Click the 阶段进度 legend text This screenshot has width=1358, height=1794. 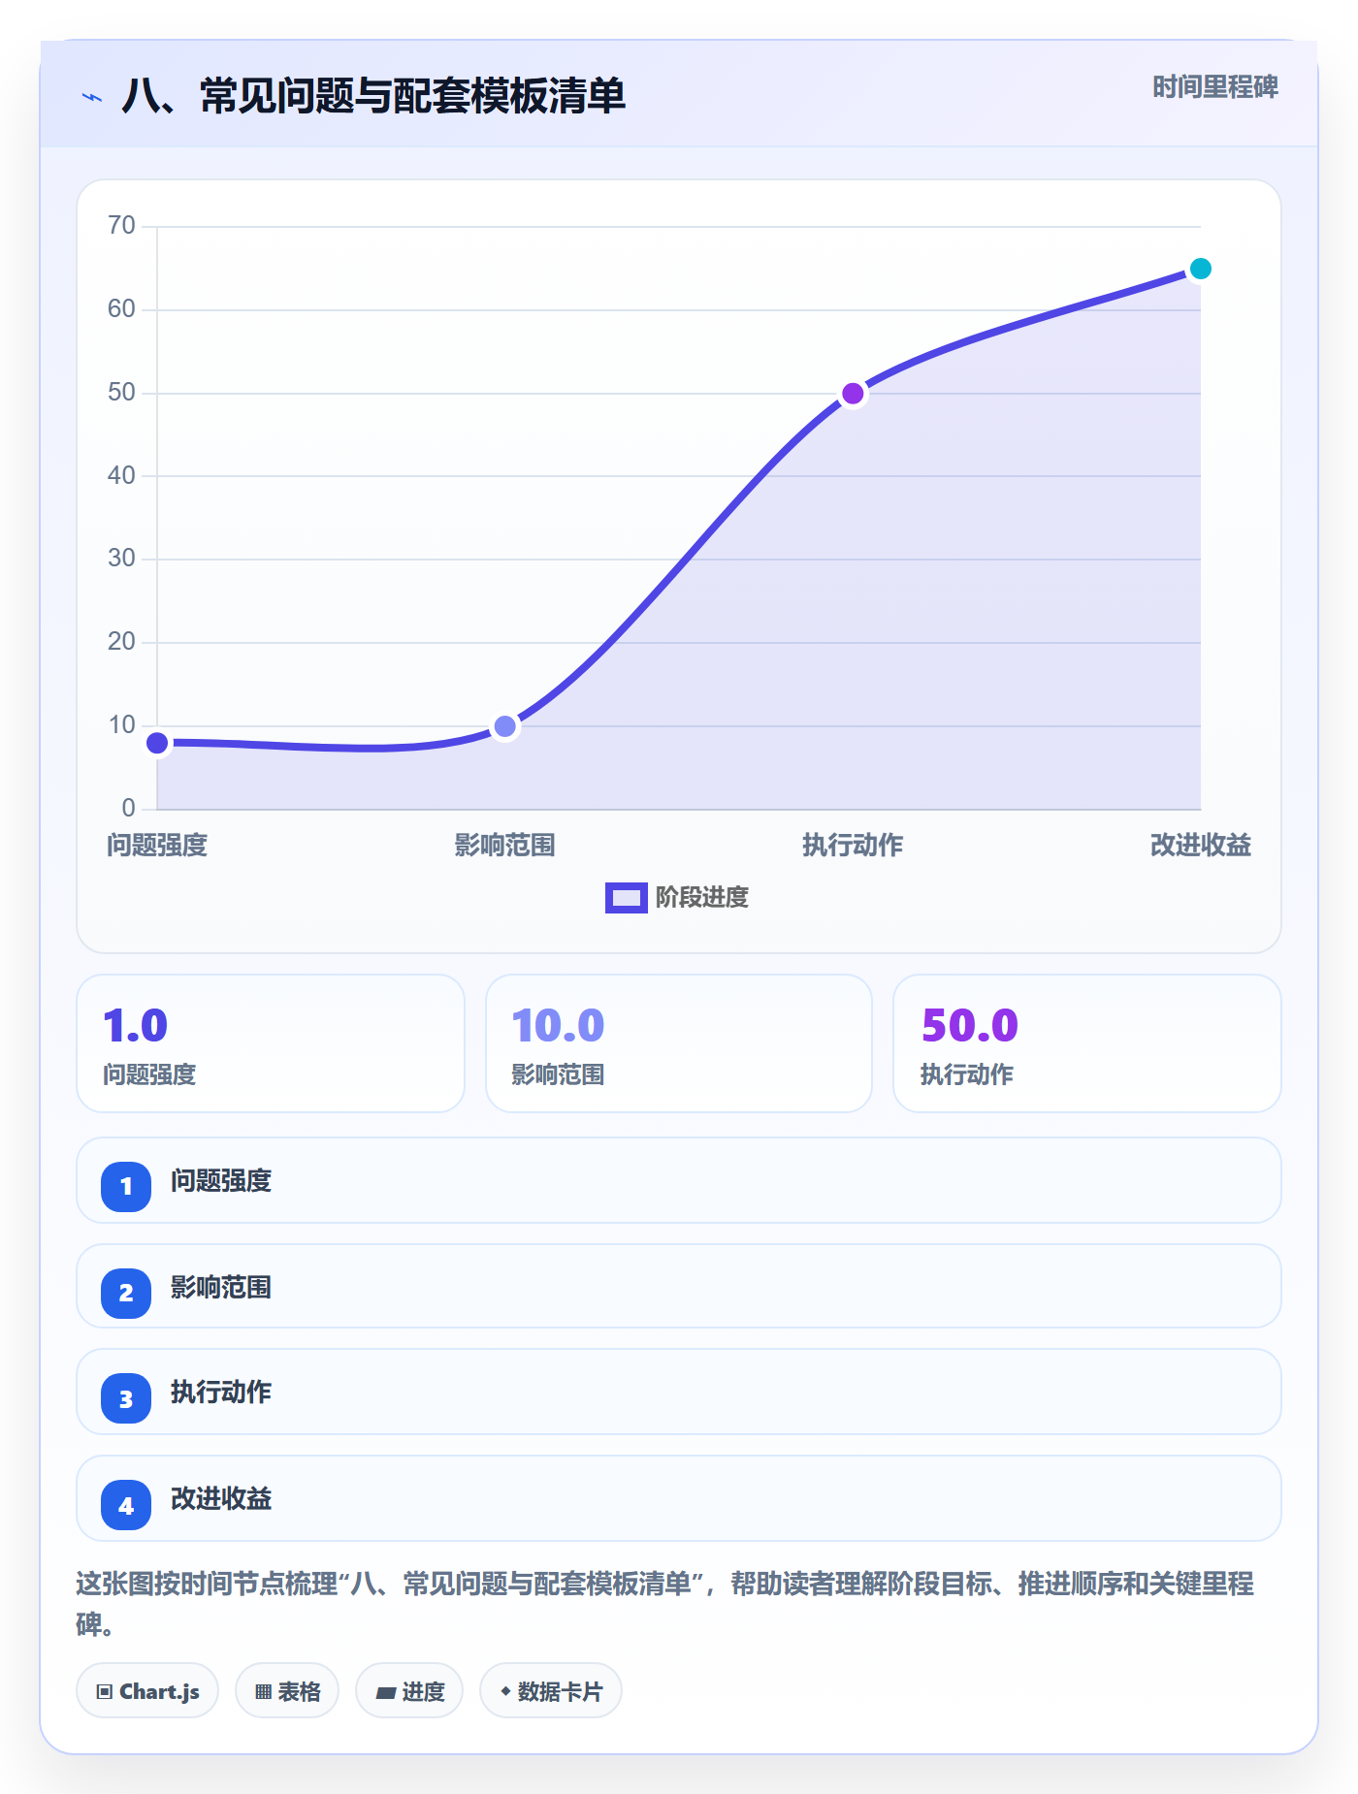click(702, 898)
